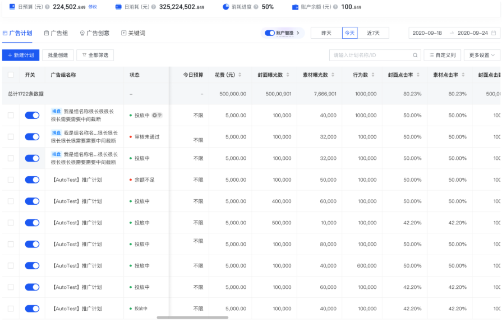Toggle the 账户智投 switch
502x322 pixels.
(270, 33)
